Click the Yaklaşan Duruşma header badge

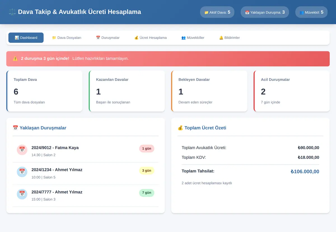(x=265, y=12)
